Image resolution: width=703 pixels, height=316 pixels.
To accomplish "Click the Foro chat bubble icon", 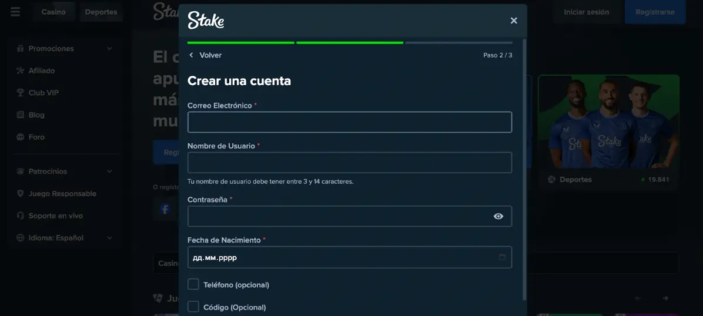I will [x=21, y=137].
